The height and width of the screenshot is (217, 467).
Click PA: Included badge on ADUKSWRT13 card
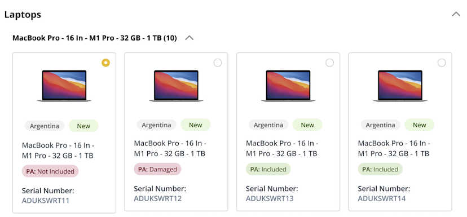[x=268, y=169]
